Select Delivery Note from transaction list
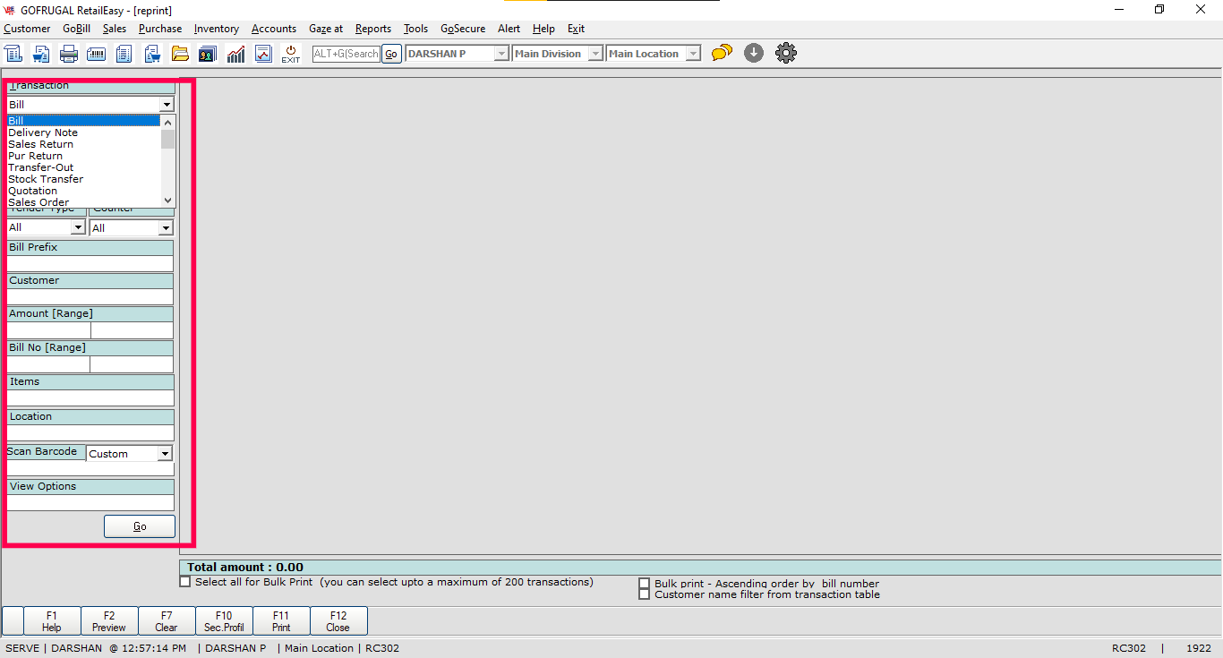The width and height of the screenshot is (1223, 658). click(x=84, y=132)
